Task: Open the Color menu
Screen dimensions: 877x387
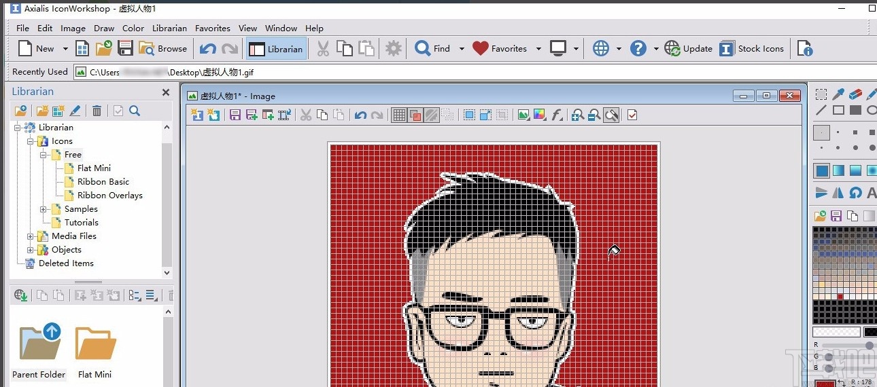Action: click(133, 28)
